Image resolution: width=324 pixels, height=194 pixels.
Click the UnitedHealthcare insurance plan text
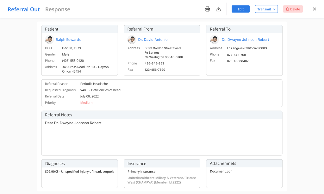[x=161, y=180]
